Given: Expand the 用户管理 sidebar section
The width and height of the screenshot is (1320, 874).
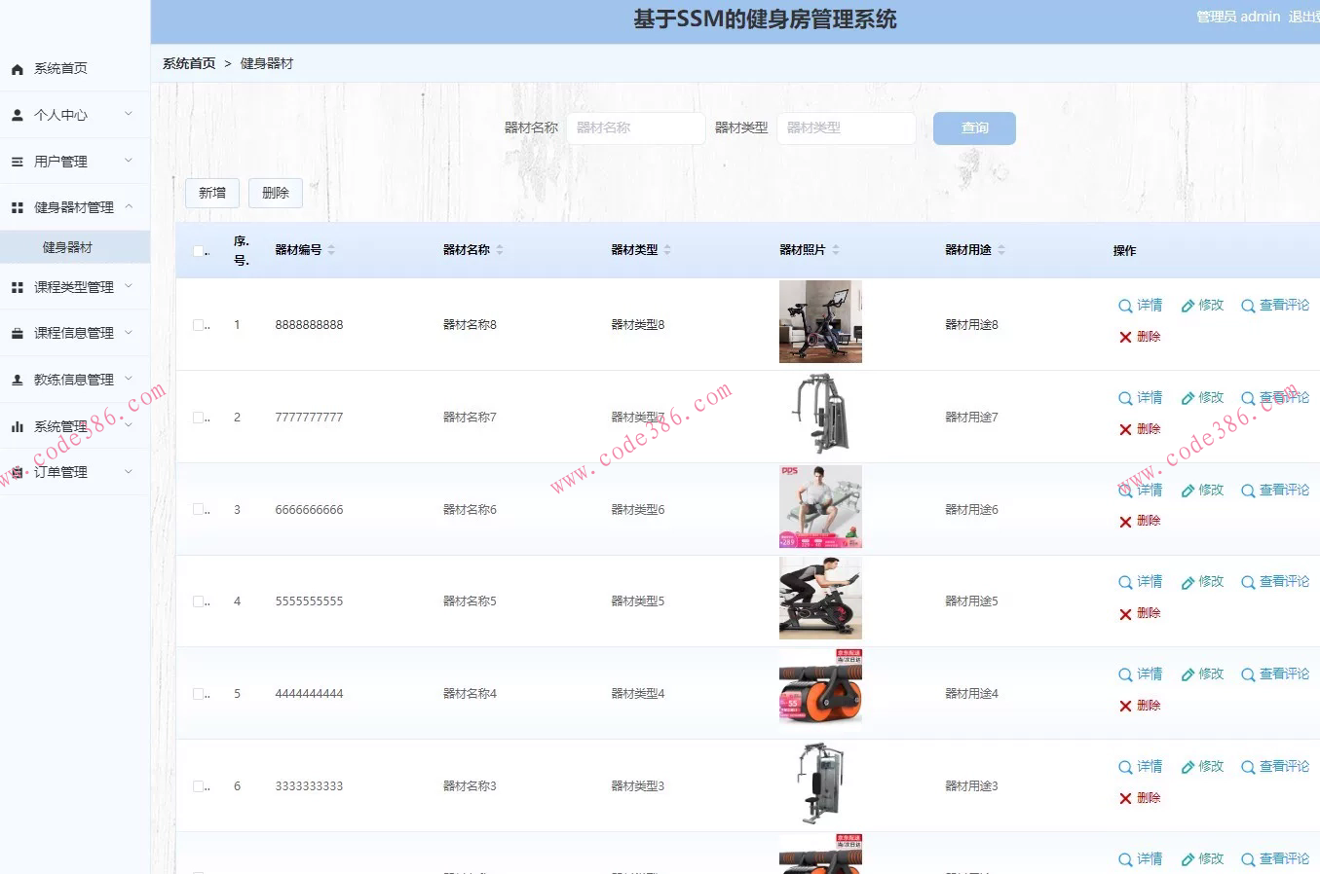Looking at the screenshot, I should click(x=68, y=161).
